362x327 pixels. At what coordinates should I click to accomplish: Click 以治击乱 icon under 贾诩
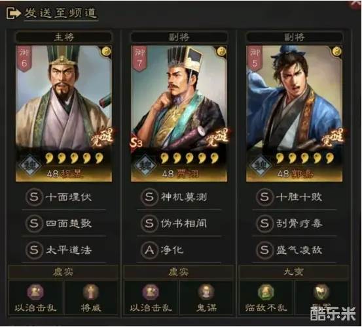click(x=151, y=292)
